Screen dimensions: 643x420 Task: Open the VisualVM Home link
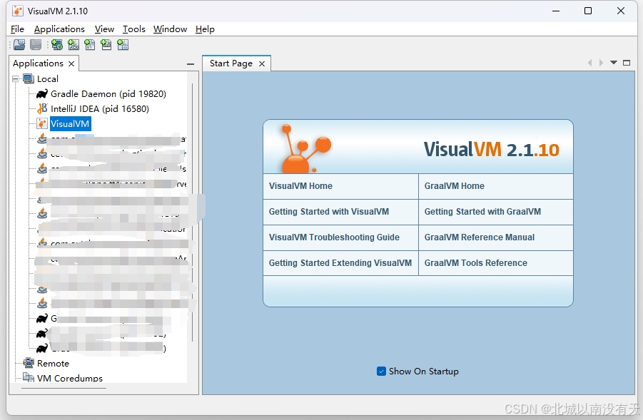300,186
